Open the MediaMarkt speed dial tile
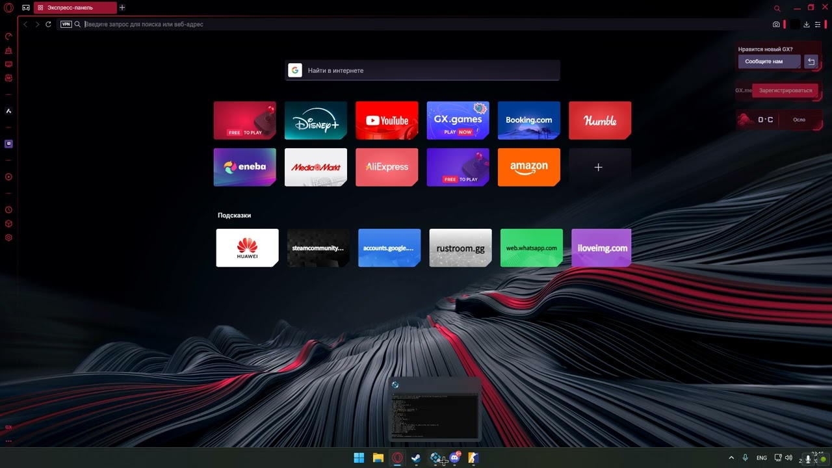 pyautogui.click(x=316, y=167)
